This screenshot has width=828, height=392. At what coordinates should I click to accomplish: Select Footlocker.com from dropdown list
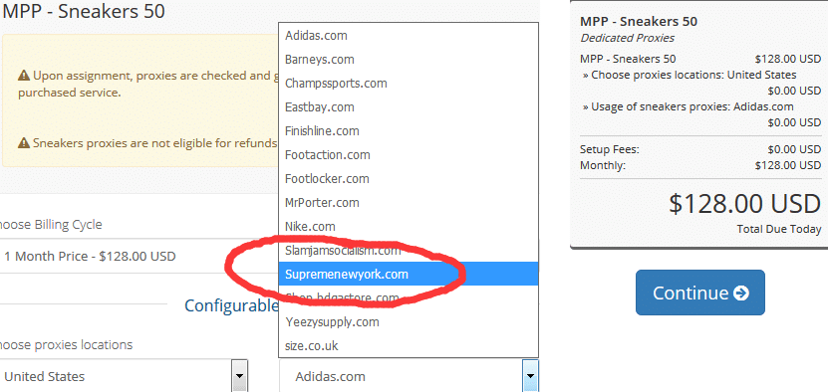point(409,179)
